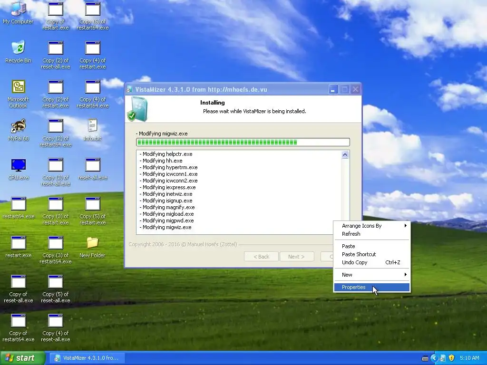Select the Microsoft Outlook desktop icon
Screen dimensions: 487x365
coord(19,94)
